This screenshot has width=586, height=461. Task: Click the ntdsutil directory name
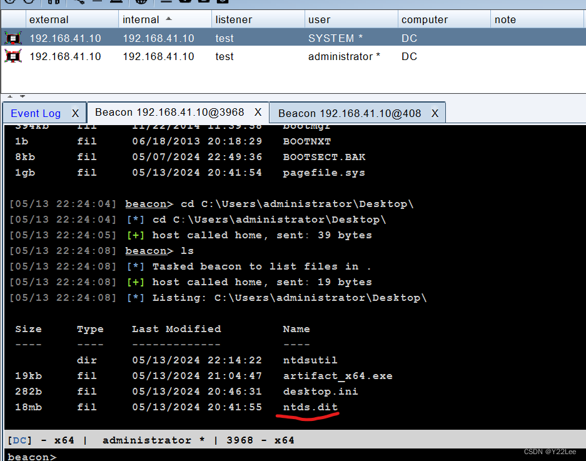pos(310,360)
